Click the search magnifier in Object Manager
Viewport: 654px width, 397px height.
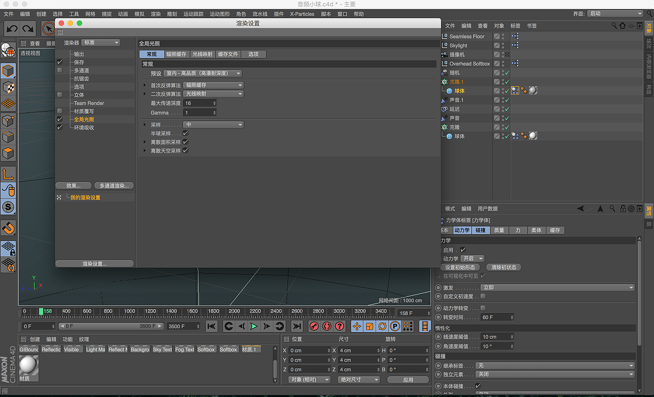point(614,26)
